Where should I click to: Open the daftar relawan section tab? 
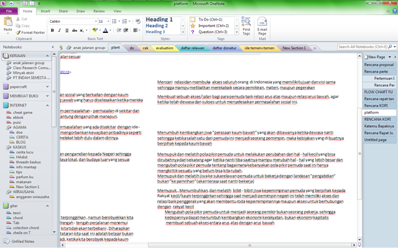(x=192, y=48)
